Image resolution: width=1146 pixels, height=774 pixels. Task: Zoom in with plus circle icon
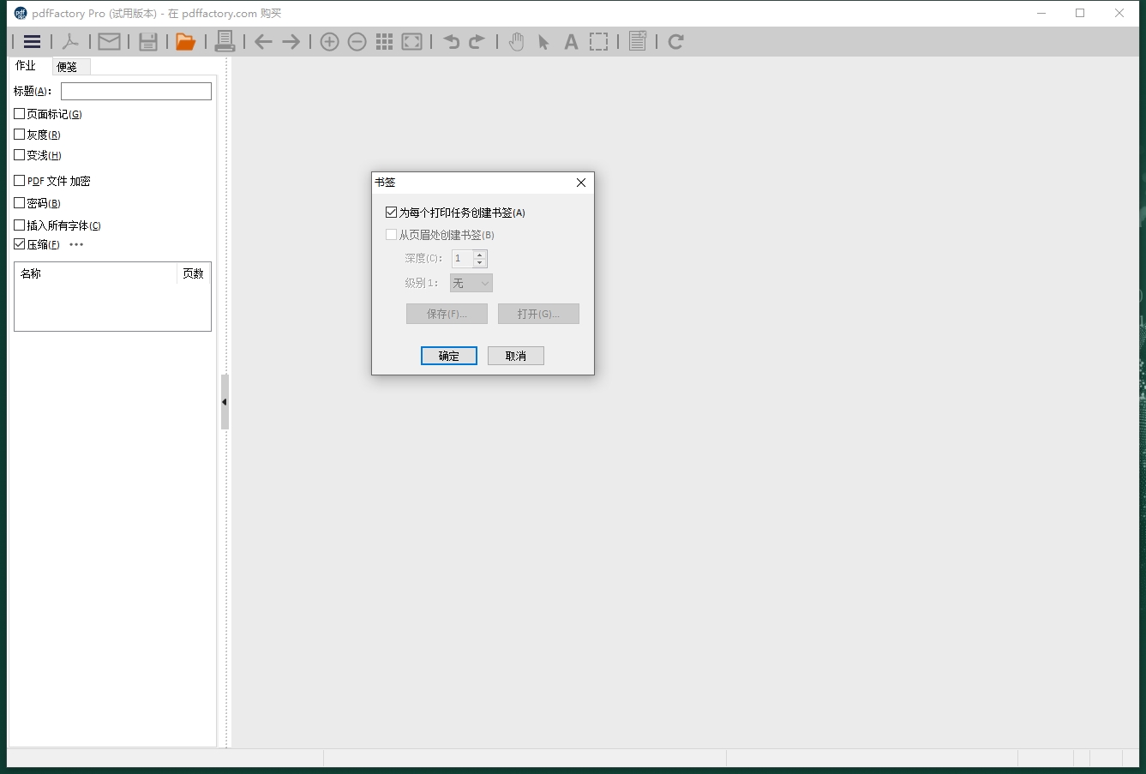click(x=330, y=41)
